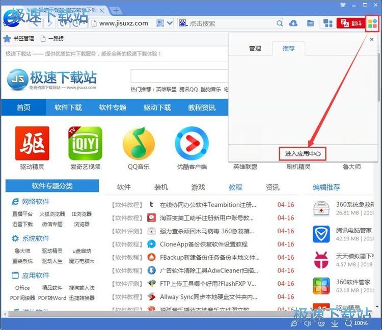Click the QQ音乐 app icon

pyautogui.click(x=139, y=143)
